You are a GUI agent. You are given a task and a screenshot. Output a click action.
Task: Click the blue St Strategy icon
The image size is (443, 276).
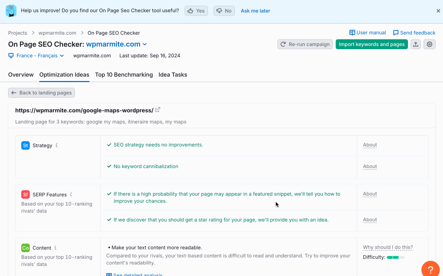25,145
